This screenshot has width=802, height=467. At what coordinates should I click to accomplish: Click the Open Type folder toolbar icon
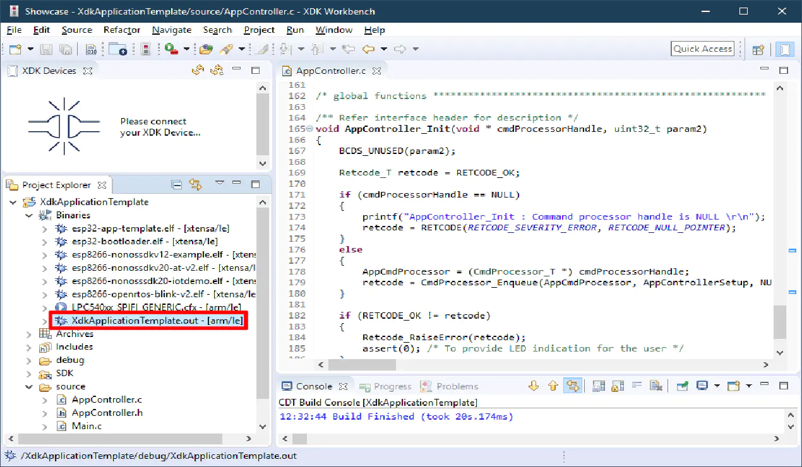click(206, 49)
